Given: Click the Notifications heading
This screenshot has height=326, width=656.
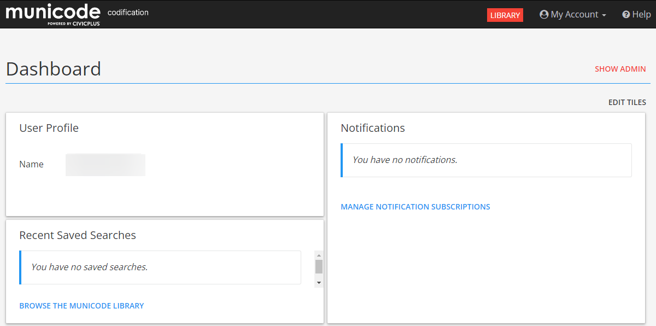Looking at the screenshot, I should pos(373,128).
